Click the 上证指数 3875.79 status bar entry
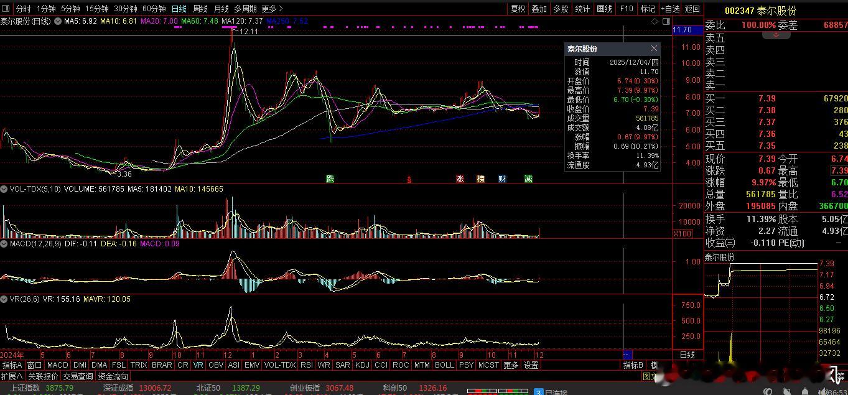This screenshot has height=395, width=848. pyautogui.click(x=42, y=388)
